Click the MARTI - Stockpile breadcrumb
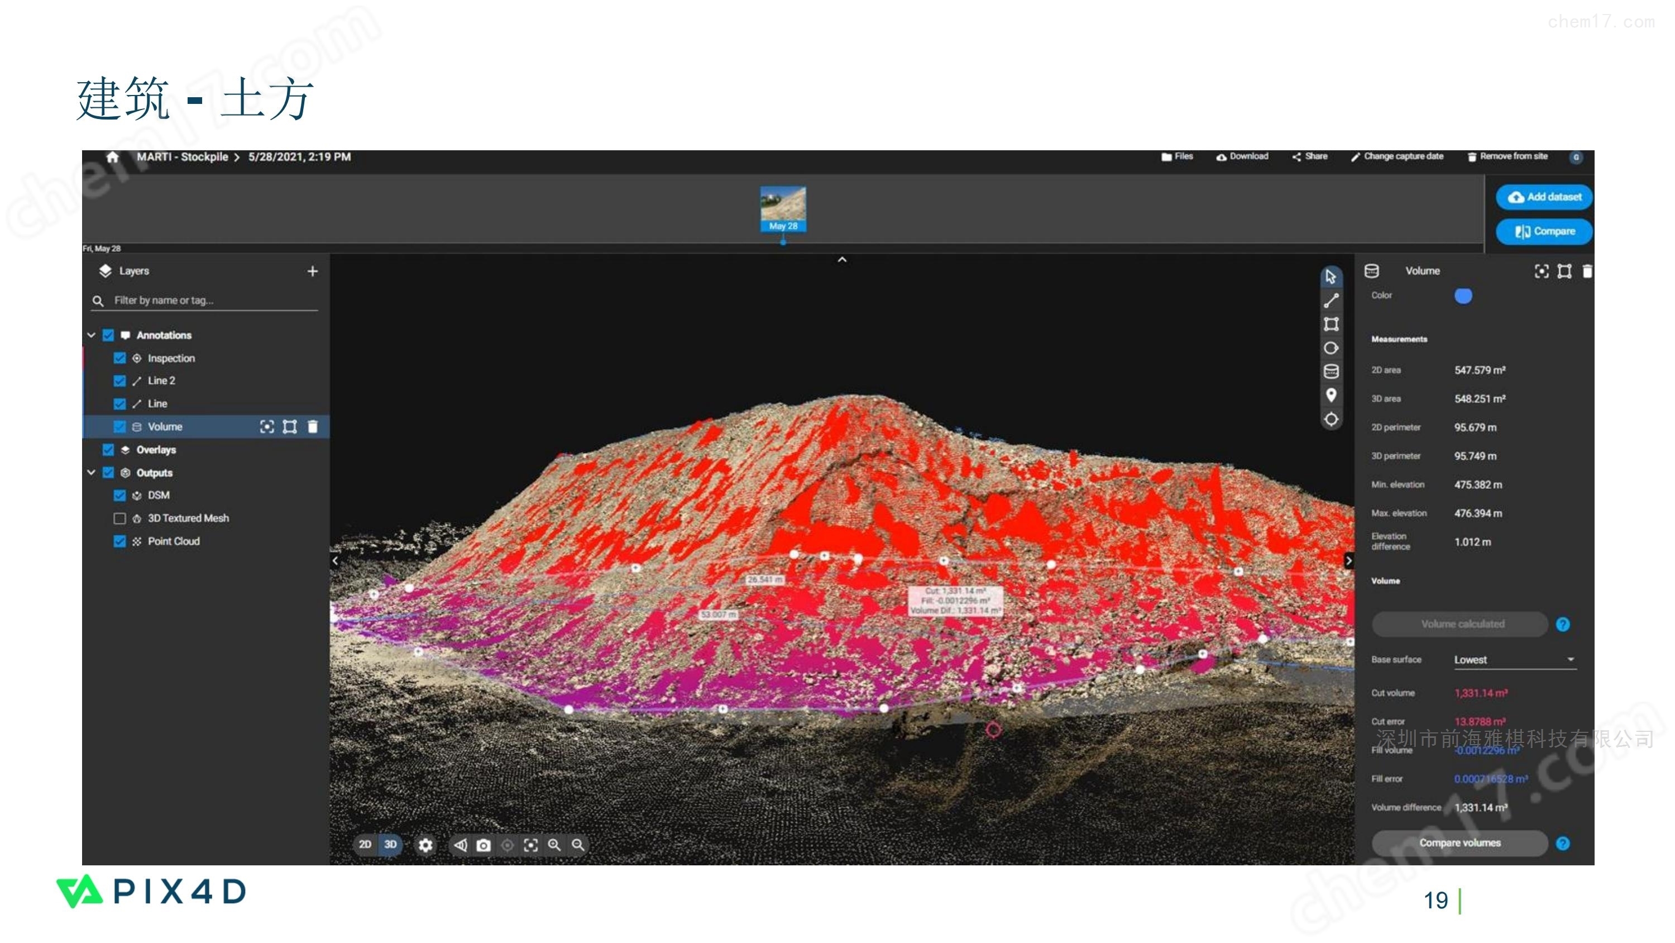This screenshot has height=943, width=1675. 182,157
